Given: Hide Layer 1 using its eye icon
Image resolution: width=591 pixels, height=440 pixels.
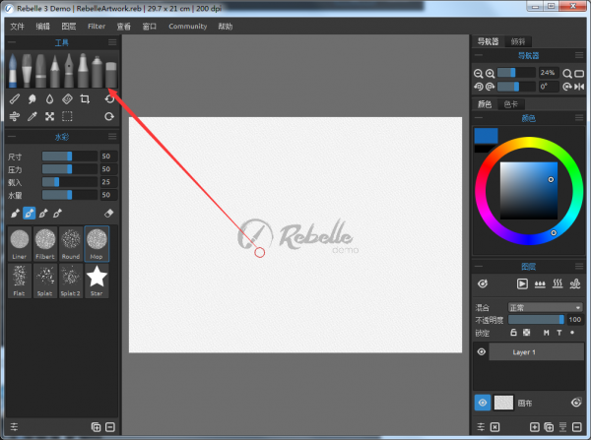Looking at the screenshot, I should (482, 351).
